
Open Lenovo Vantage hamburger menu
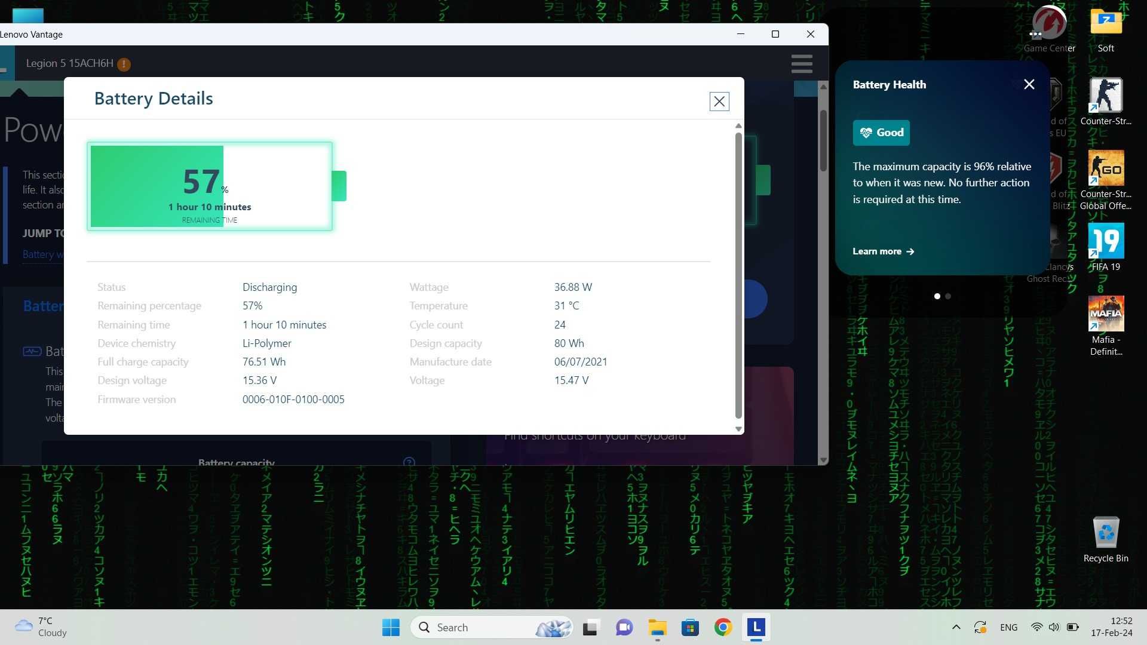click(802, 64)
